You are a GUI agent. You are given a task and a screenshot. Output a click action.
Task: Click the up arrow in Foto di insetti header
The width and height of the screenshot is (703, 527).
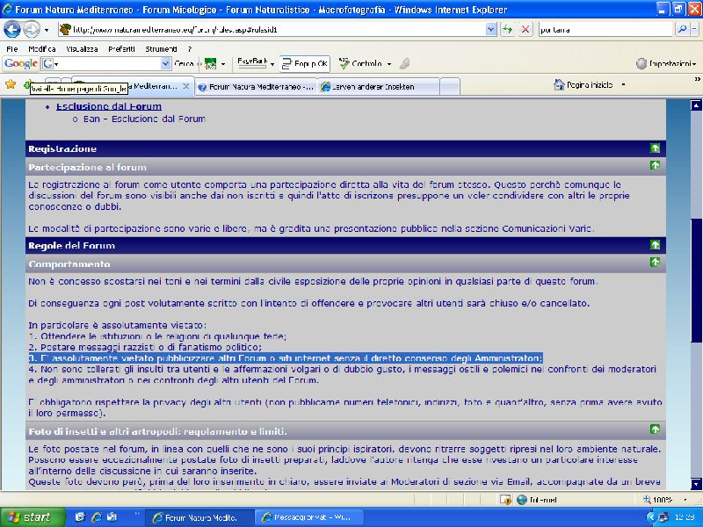[654, 430]
